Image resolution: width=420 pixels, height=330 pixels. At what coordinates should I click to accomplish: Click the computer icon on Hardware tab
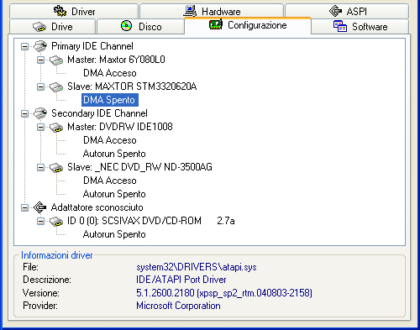point(190,11)
